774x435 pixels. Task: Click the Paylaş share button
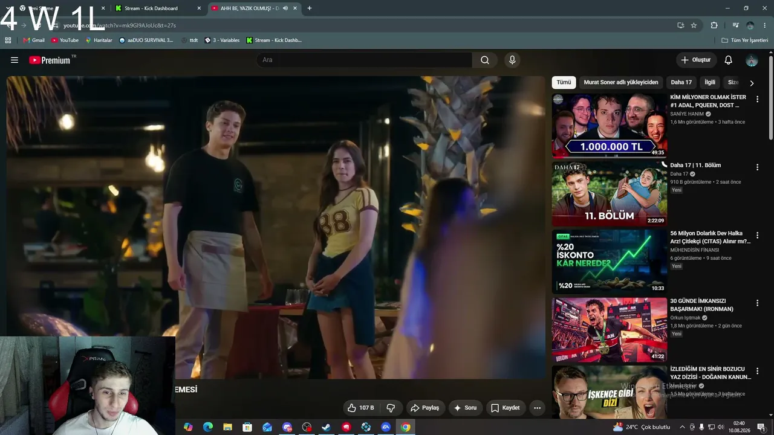tap(426, 408)
